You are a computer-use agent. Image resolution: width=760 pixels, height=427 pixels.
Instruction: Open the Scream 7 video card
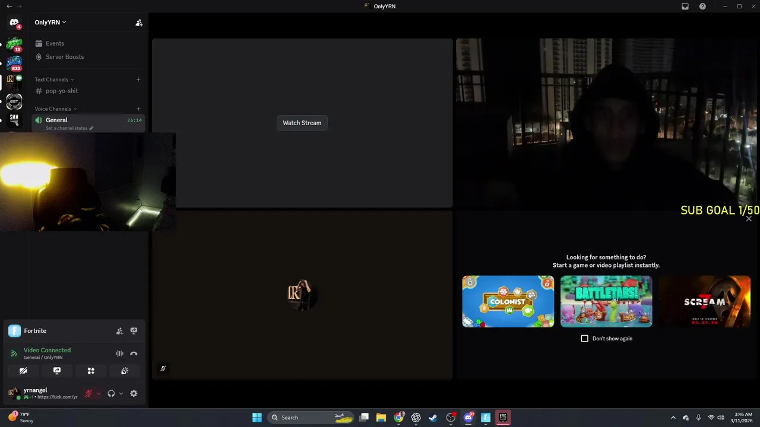click(704, 301)
